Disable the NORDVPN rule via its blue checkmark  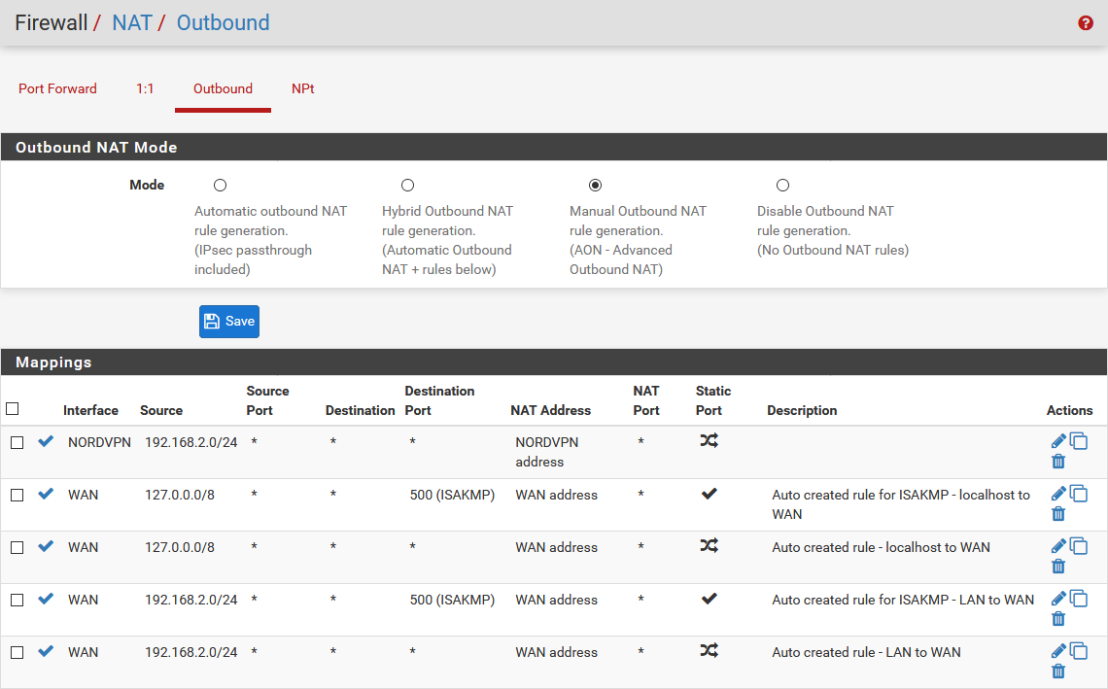(46, 441)
